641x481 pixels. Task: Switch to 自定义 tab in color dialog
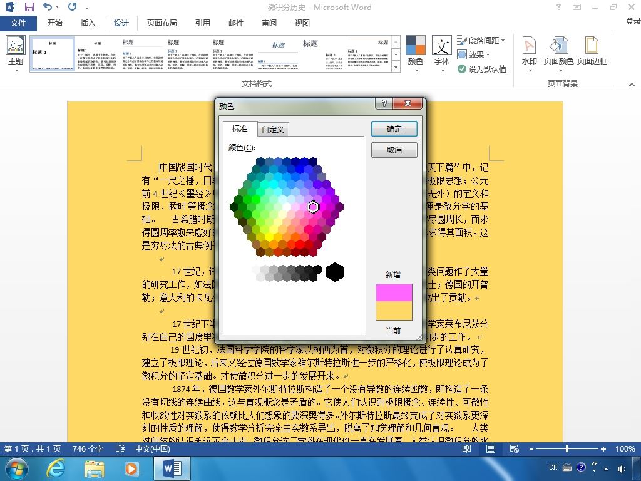(273, 129)
